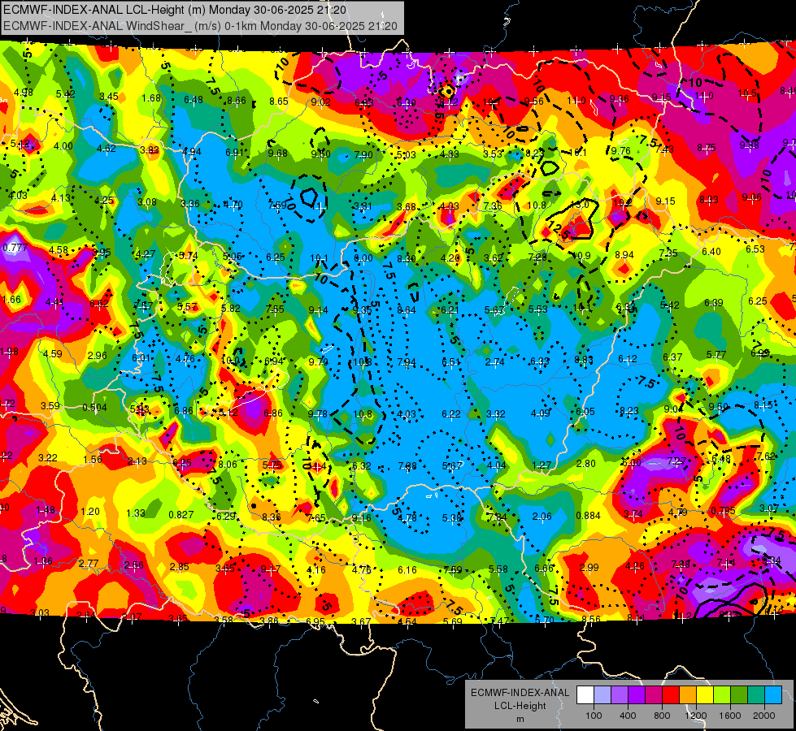Click the legend tick label "100"
The width and height of the screenshot is (796, 731).
coord(594,716)
